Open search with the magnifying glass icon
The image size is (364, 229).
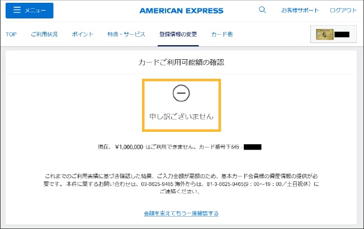pos(263,10)
